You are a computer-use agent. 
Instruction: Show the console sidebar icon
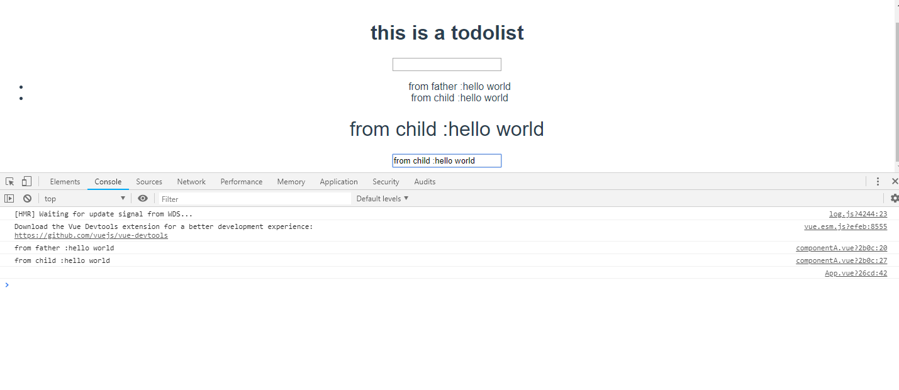point(9,198)
